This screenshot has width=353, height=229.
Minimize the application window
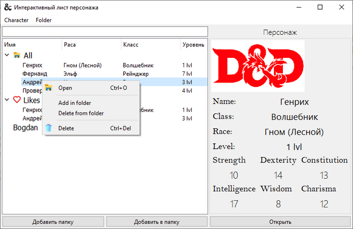299,7
